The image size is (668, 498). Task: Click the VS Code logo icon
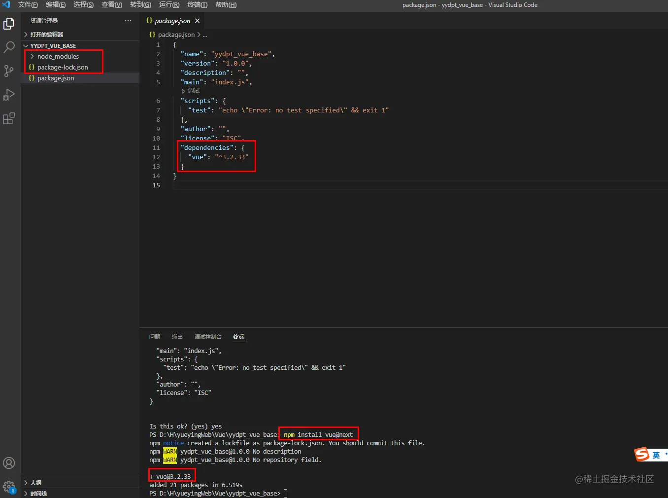click(x=6, y=4)
